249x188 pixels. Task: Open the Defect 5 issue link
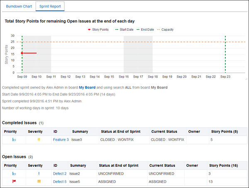(60, 181)
